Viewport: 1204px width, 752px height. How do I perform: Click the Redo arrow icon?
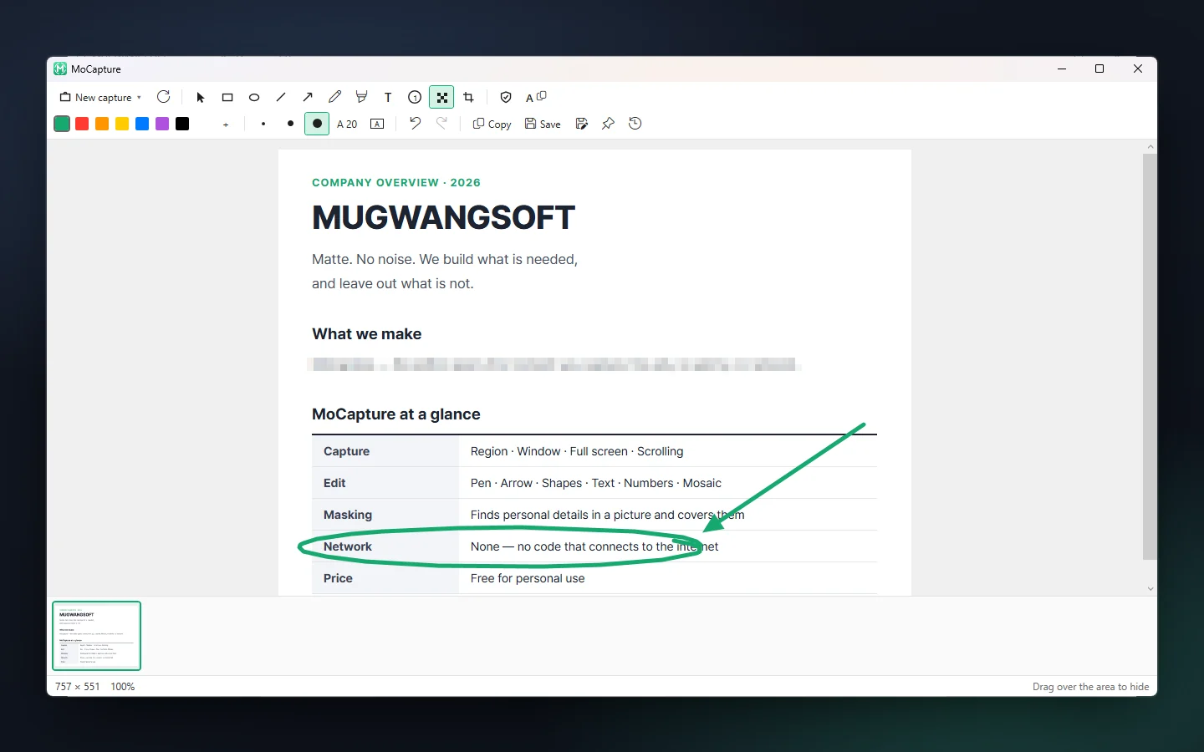click(x=441, y=124)
